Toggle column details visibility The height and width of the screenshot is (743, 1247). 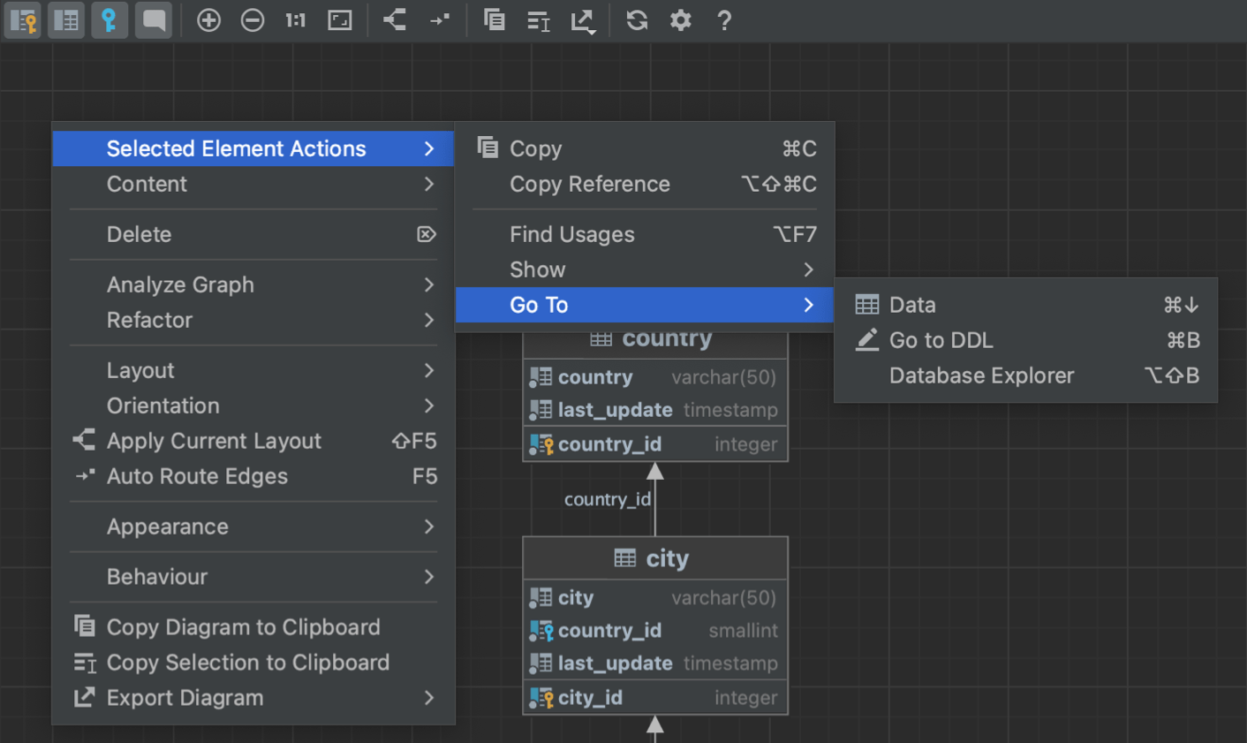(x=66, y=19)
